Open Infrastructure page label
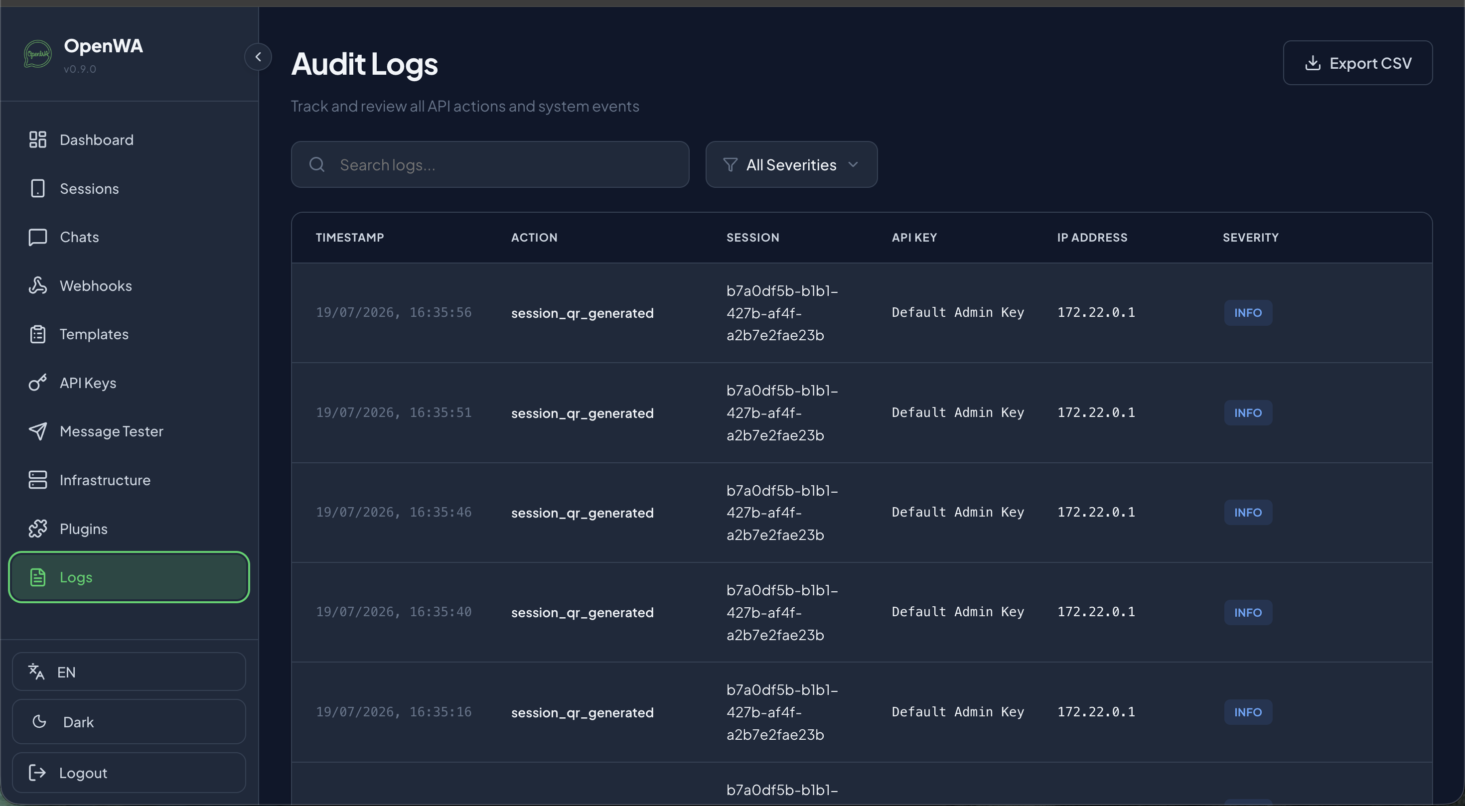Screen dimensions: 1465x806 pyautogui.click(x=105, y=480)
